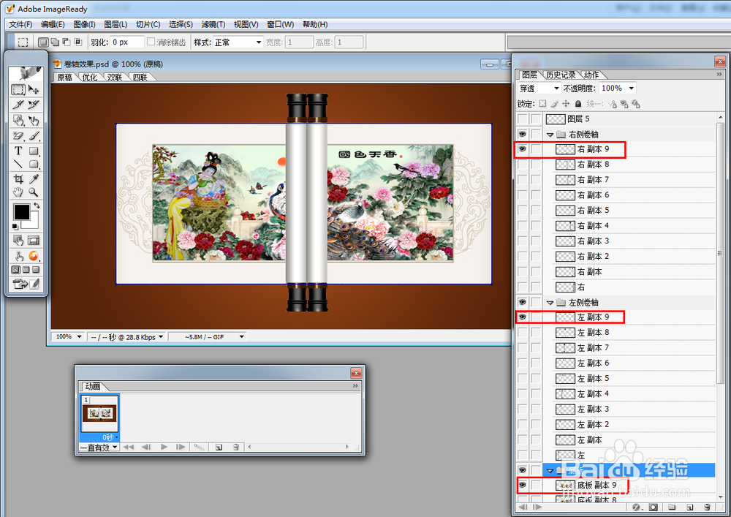
Task: Select the Move tool in toolbox
Action: point(34,89)
